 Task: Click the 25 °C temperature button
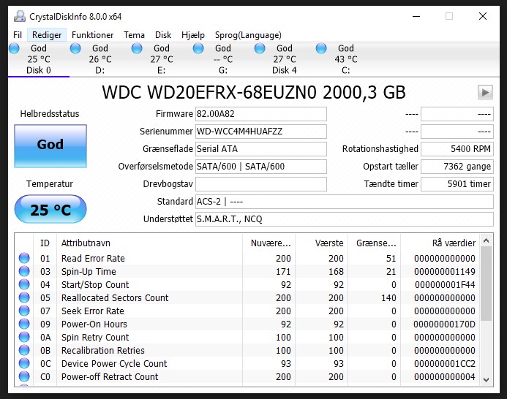(x=50, y=209)
